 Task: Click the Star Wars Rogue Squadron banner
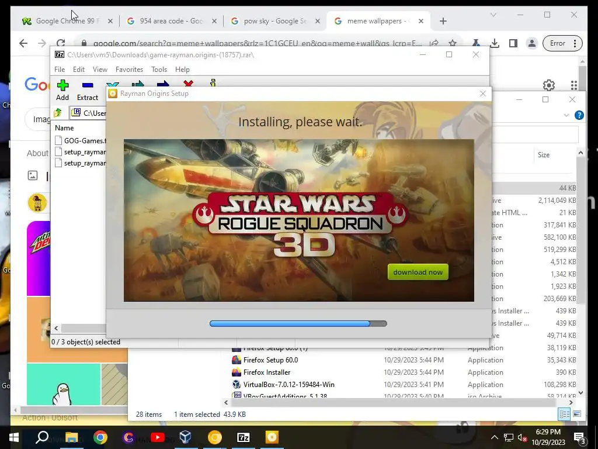tap(298, 220)
